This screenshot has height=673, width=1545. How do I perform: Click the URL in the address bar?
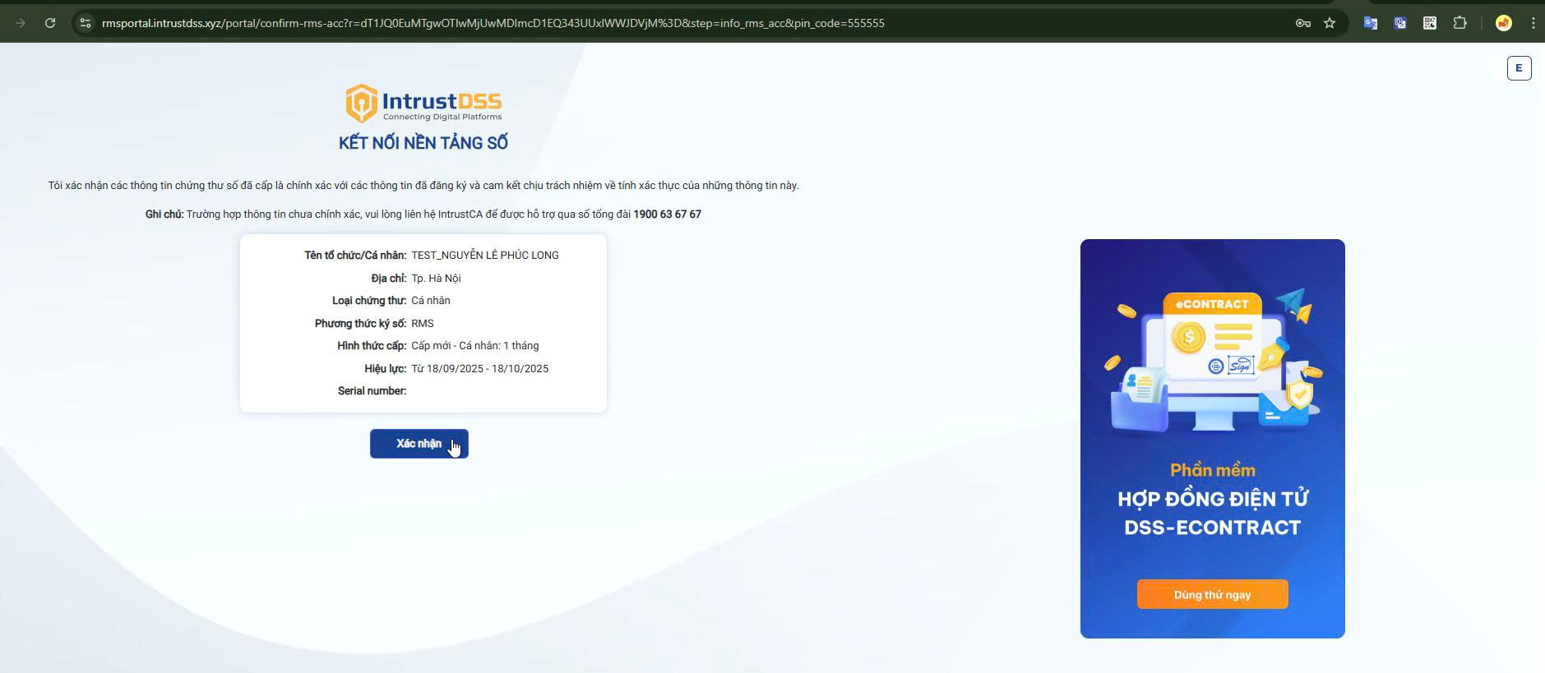click(x=493, y=23)
